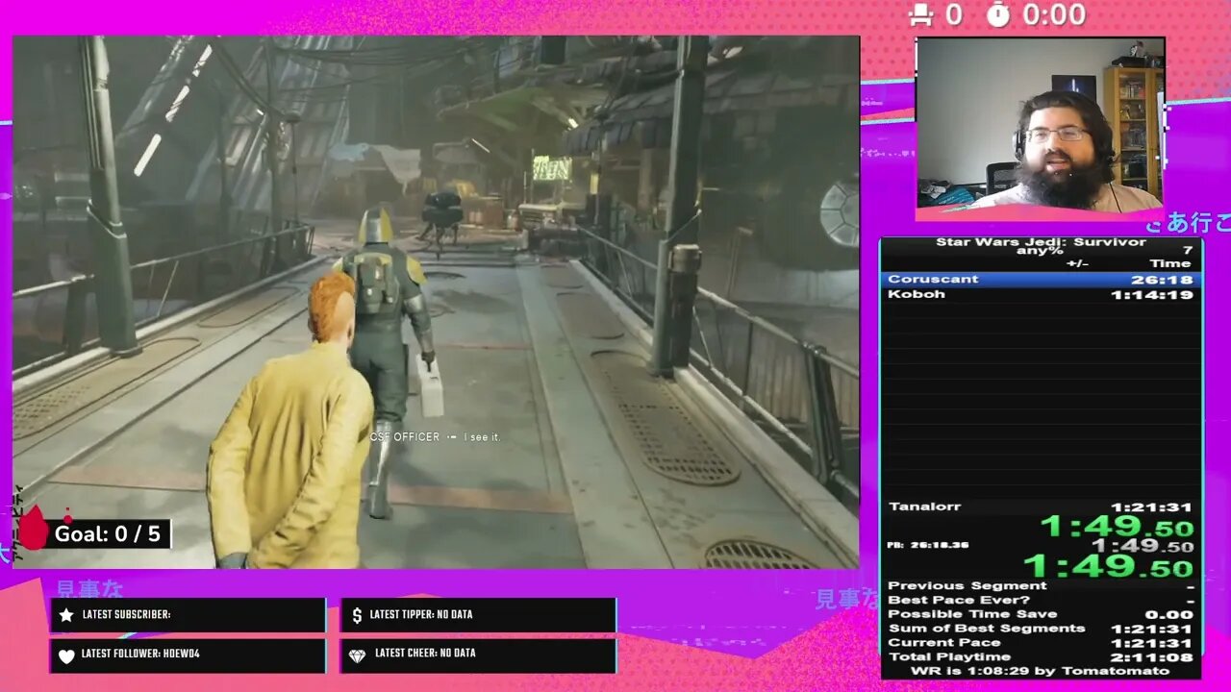Click the Best Pace Ever? row
1231x692 pixels.
click(1041, 600)
